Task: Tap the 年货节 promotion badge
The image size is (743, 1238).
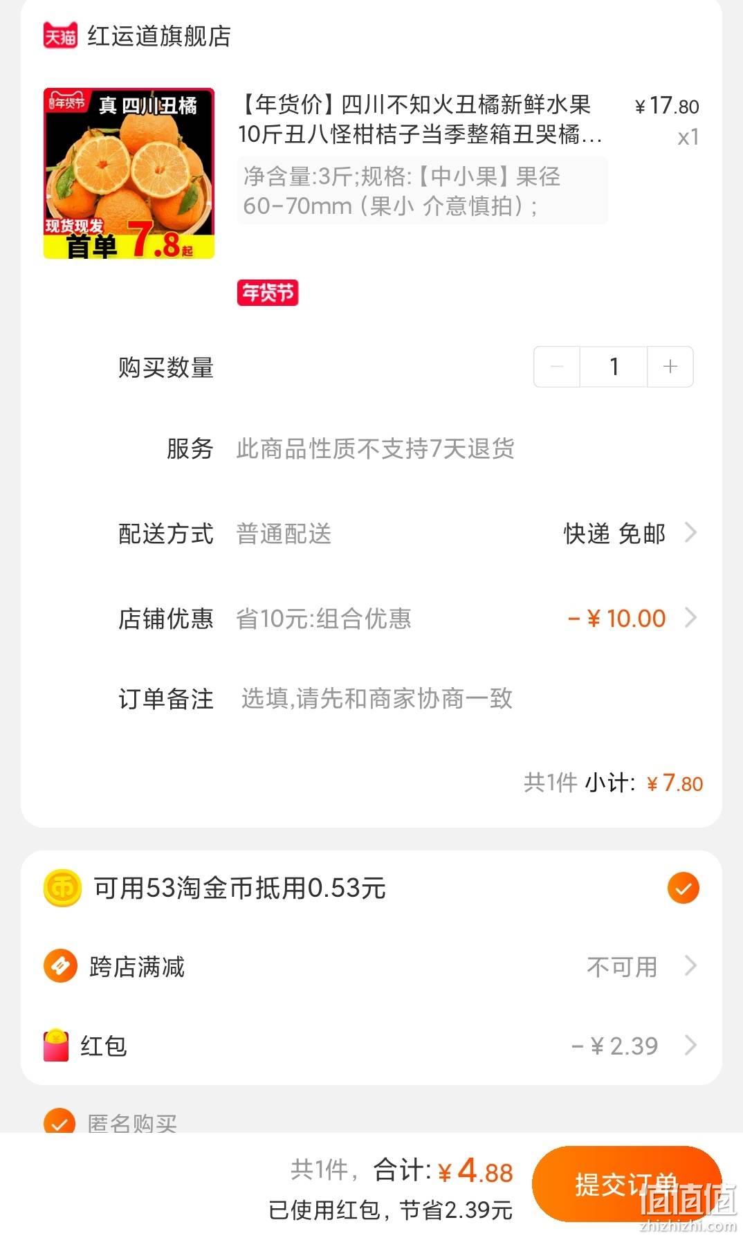Action: [x=268, y=293]
